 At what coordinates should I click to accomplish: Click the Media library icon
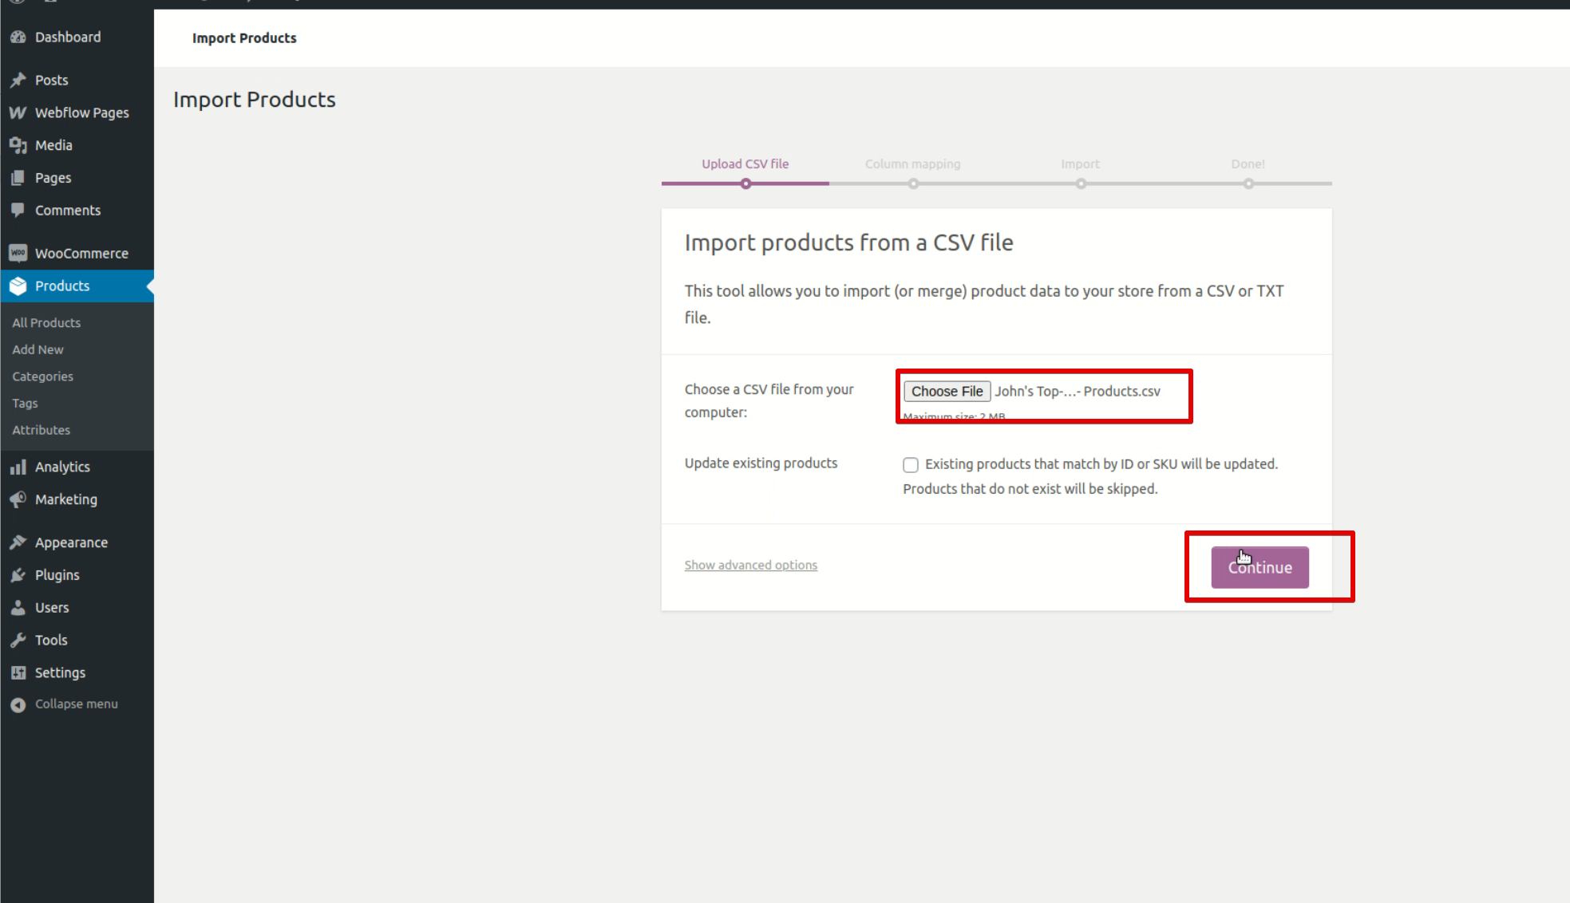18,145
